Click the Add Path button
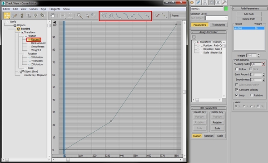Viewport: 268px width, 163px height. 249,14
